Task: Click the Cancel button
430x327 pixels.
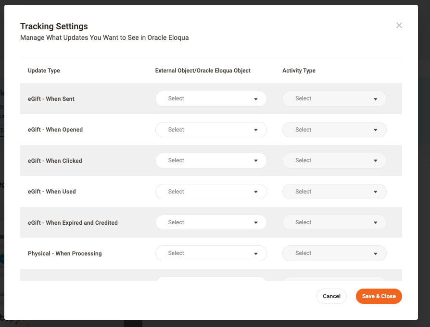Action: coord(331,296)
